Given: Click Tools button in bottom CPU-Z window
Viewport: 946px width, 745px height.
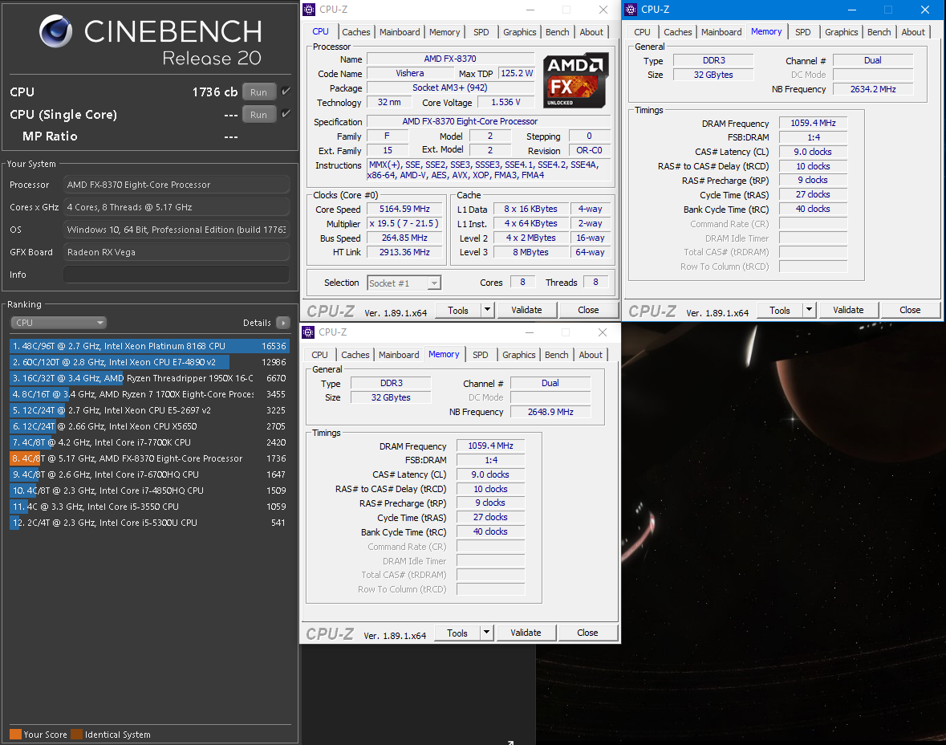Looking at the screenshot, I should [457, 633].
